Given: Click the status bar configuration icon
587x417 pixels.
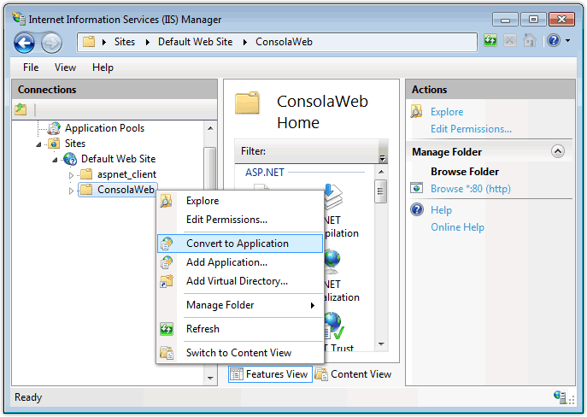Looking at the screenshot, I should click(x=560, y=397).
